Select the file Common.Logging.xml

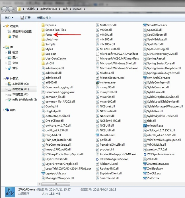point(58,92)
